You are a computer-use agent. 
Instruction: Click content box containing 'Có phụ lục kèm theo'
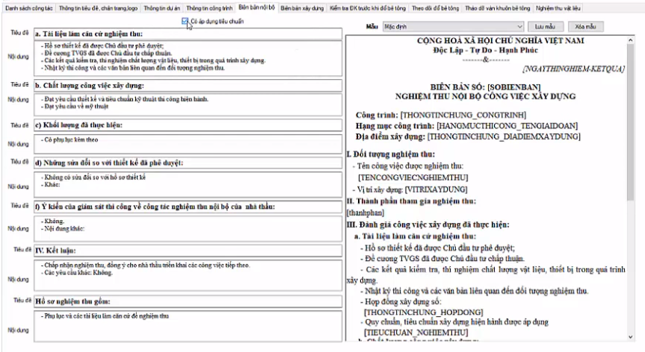pos(188,144)
